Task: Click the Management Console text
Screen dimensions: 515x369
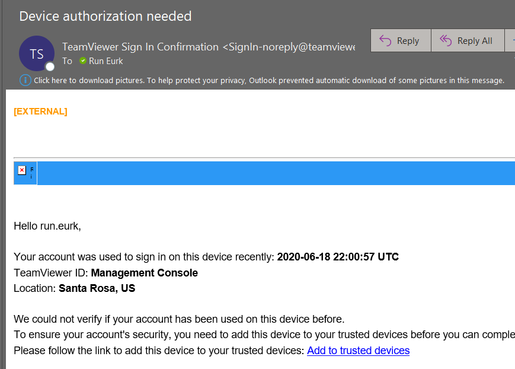Action: click(x=144, y=273)
